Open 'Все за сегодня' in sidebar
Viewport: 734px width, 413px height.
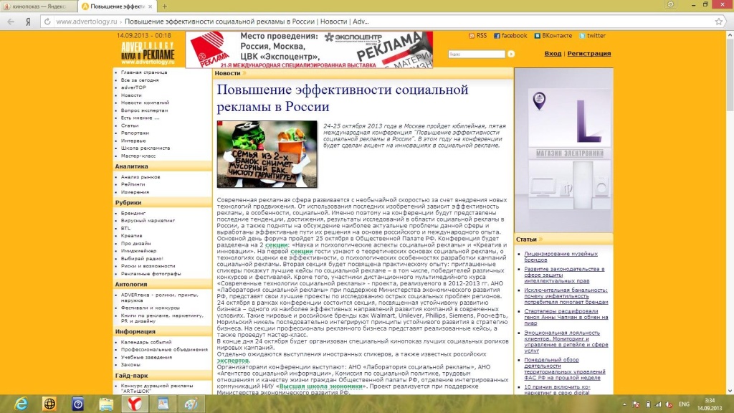point(140,80)
